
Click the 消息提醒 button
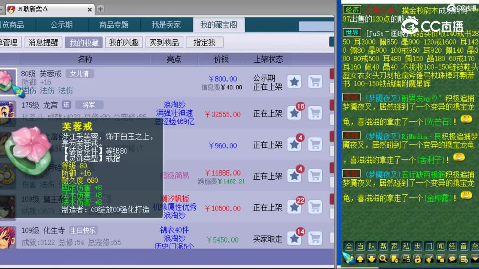(x=43, y=42)
